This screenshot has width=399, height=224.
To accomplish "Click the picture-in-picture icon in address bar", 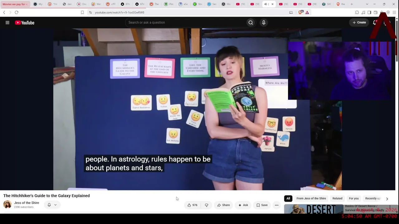I will pyautogui.click(x=291, y=12).
